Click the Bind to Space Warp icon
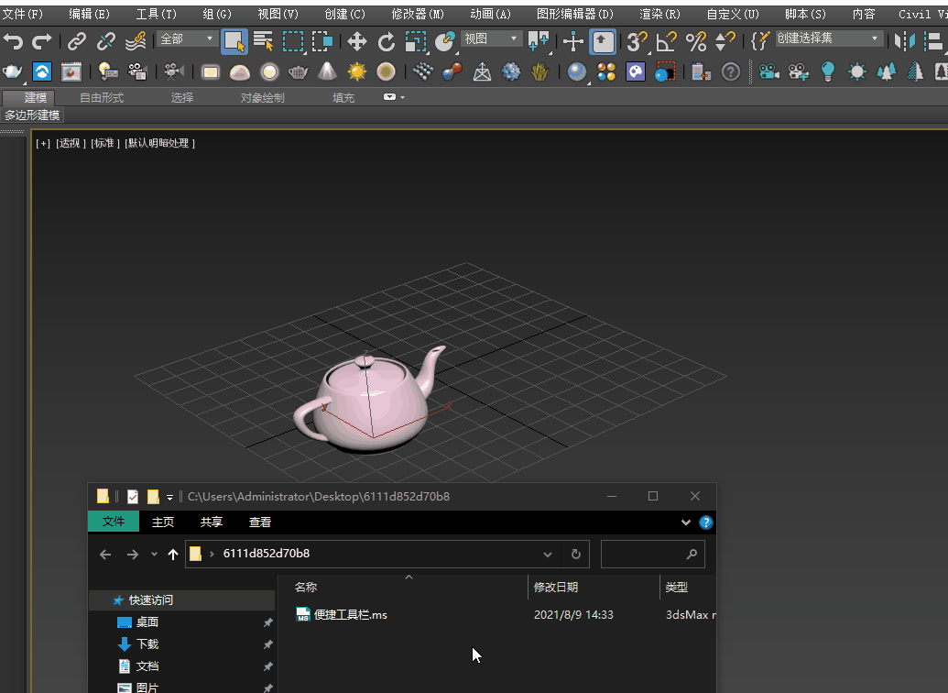948x693 pixels. tap(136, 41)
